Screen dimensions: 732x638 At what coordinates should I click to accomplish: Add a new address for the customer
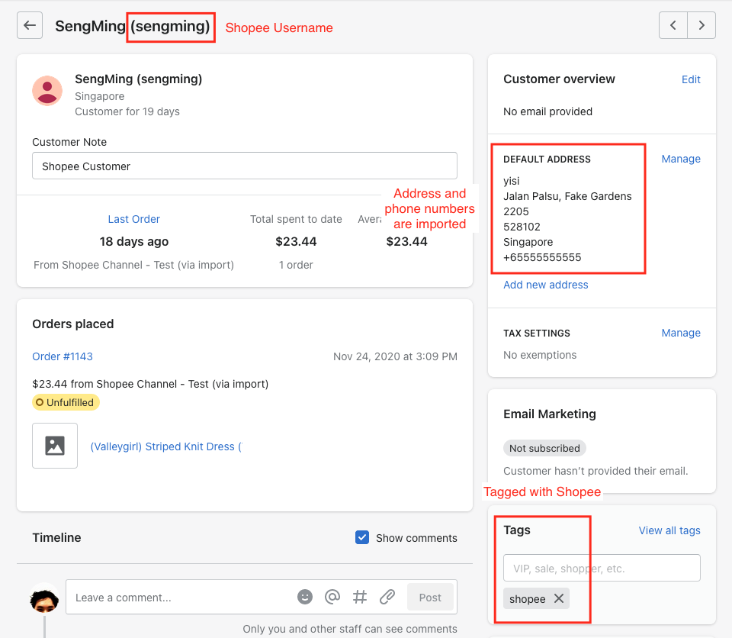coord(545,285)
